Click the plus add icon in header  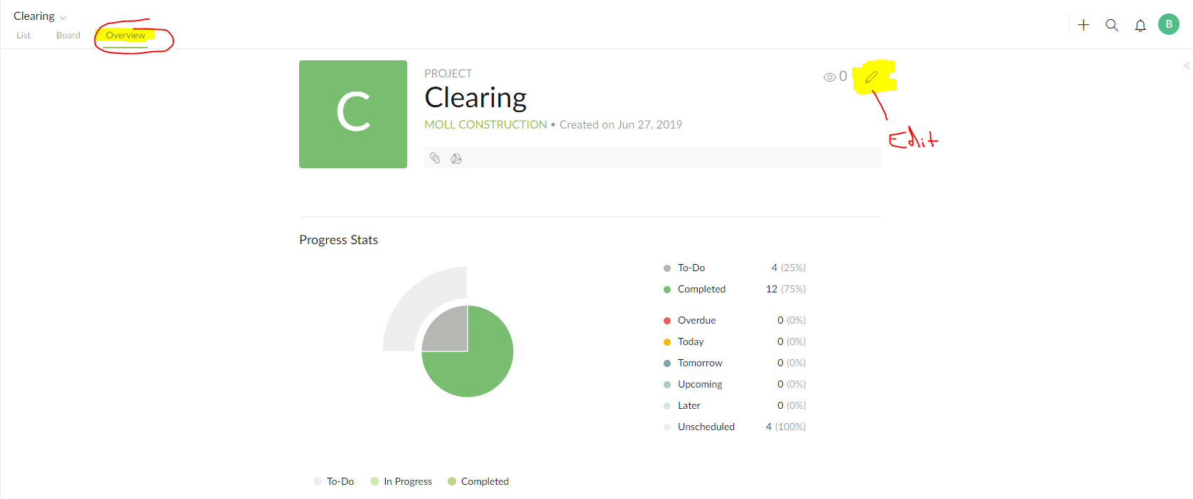(x=1084, y=25)
